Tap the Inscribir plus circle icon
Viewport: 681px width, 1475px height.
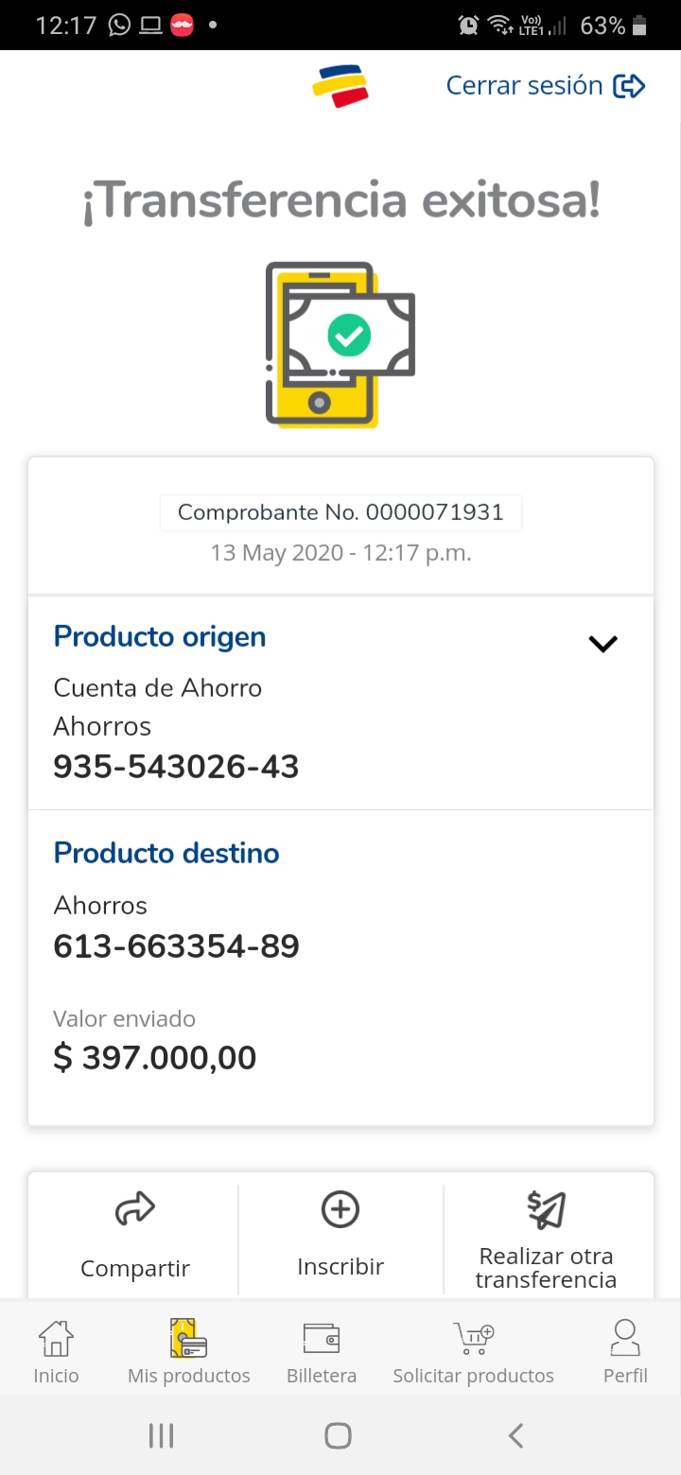click(x=340, y=1209)
